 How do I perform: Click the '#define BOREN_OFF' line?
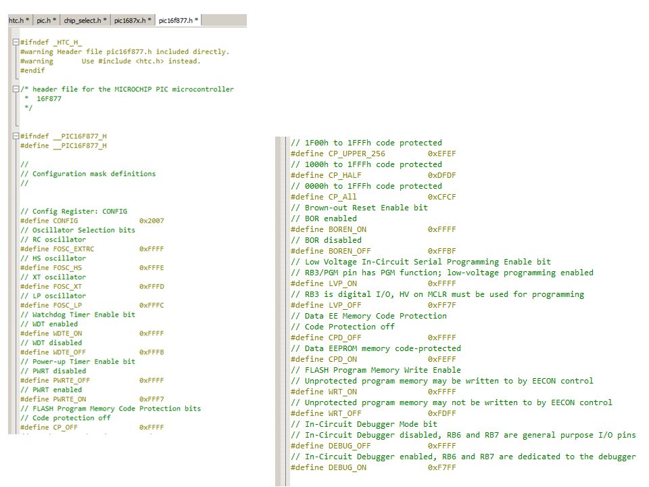373,251
